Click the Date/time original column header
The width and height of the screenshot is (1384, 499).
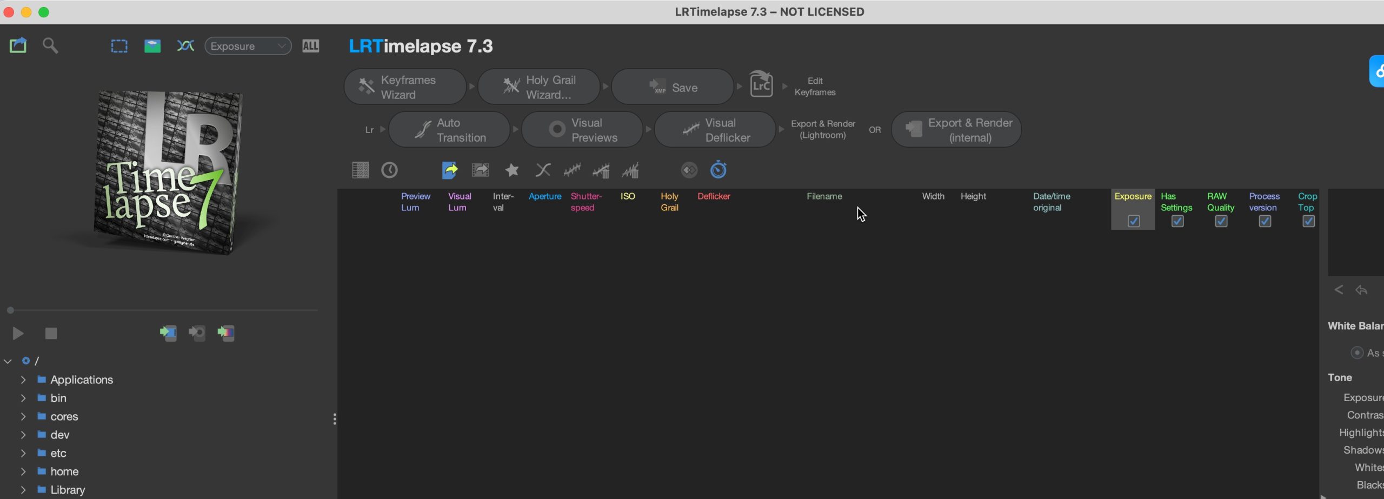[1052, 202]
